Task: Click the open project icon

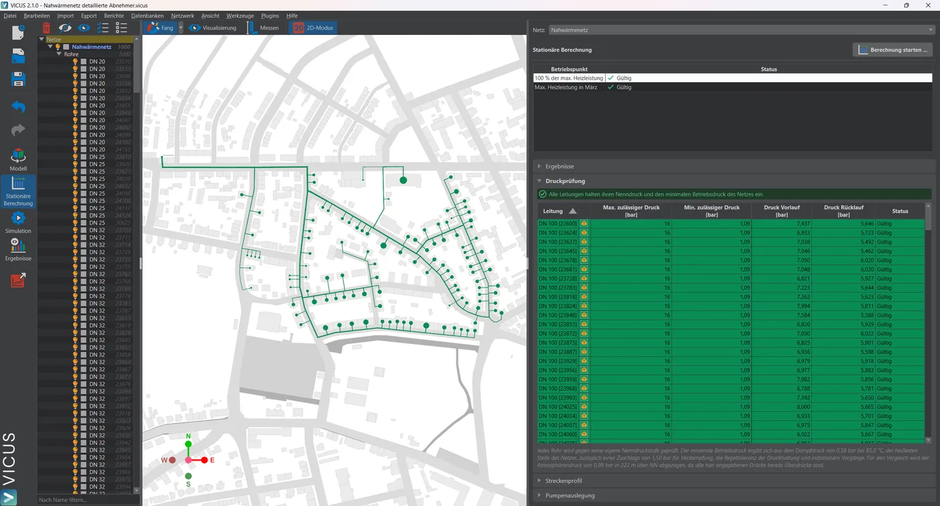Action: 18,56
